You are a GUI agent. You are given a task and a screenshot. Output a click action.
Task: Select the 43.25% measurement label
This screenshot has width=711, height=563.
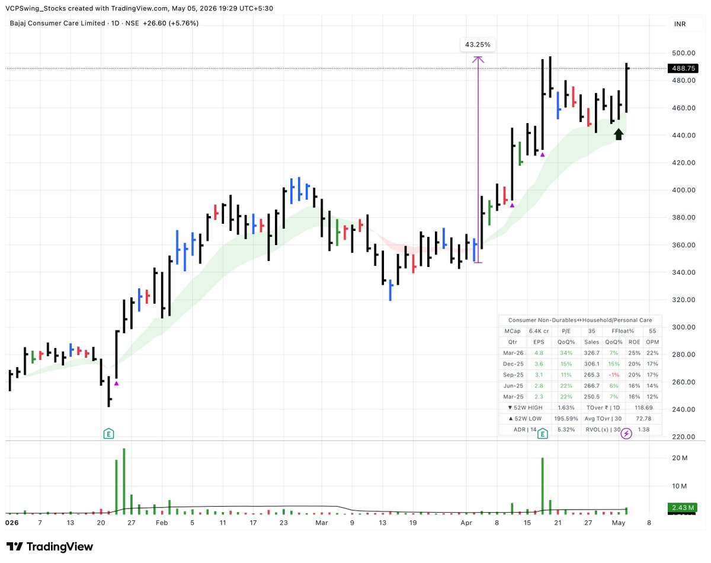coord(478,44)
